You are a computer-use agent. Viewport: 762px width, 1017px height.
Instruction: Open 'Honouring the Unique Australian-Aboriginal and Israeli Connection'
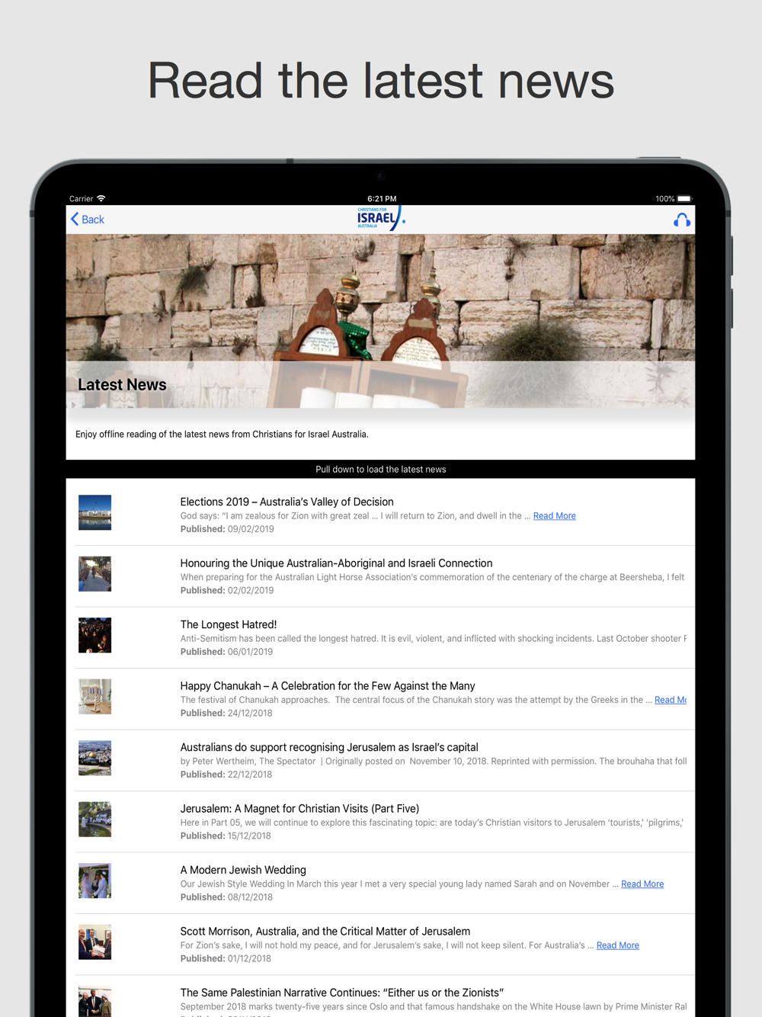tap(336, 563)
